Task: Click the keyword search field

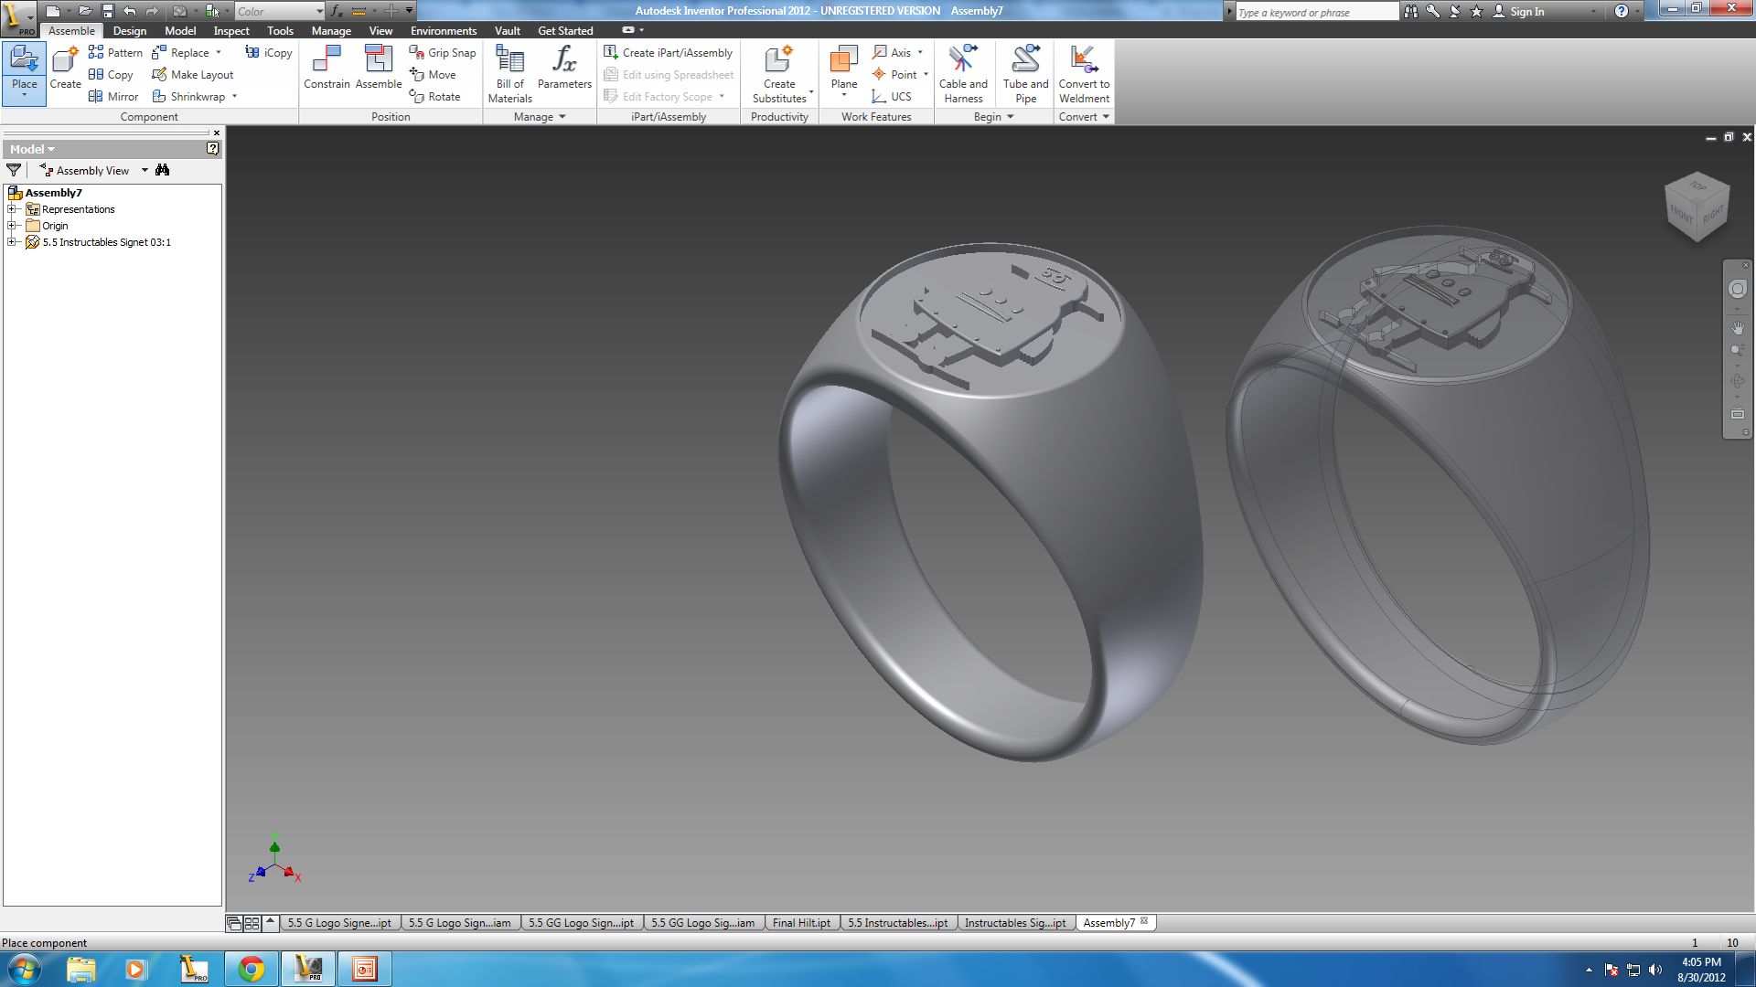Action: click(x=1316, y=12)
